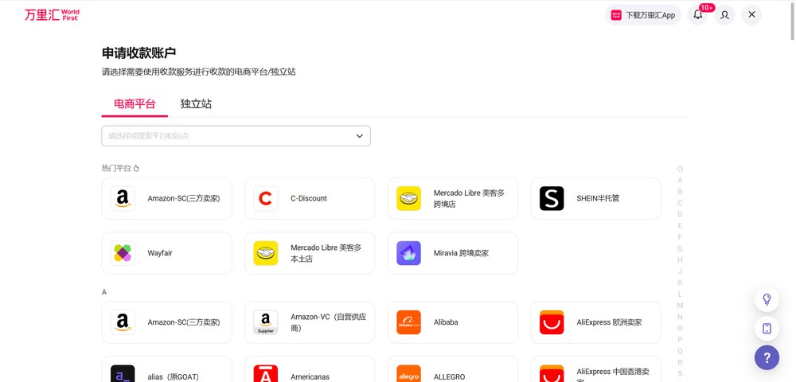
Task: Jump to letter D in alphabet index
Action: pyautogui.click(x=680, y=214)
